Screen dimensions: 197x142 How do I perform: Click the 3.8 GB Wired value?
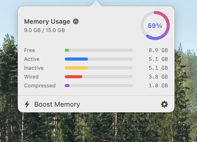158,77
